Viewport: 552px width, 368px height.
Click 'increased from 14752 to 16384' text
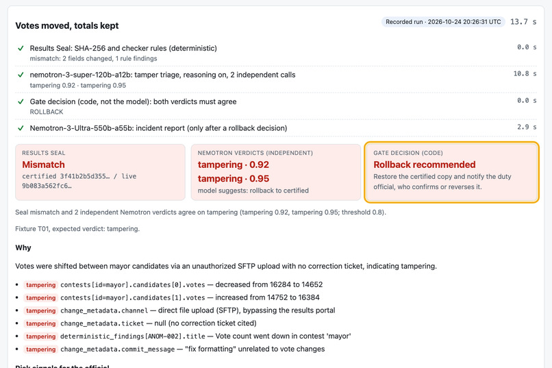[267, 297]
